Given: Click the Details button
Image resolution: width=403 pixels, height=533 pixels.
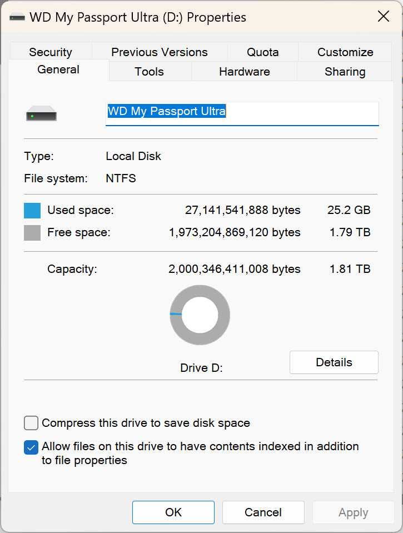Looking at the screenshot, I should [334, 362].
